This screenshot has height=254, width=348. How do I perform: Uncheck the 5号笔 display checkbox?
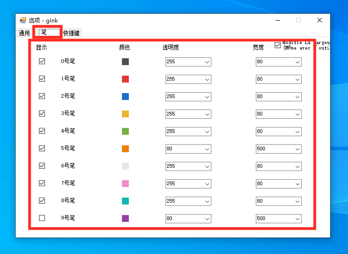pos(42,148)
